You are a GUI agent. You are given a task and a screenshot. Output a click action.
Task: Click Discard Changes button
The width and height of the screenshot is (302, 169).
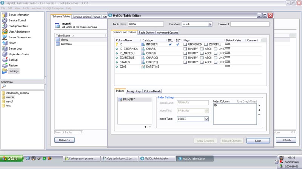coord(232,141)
